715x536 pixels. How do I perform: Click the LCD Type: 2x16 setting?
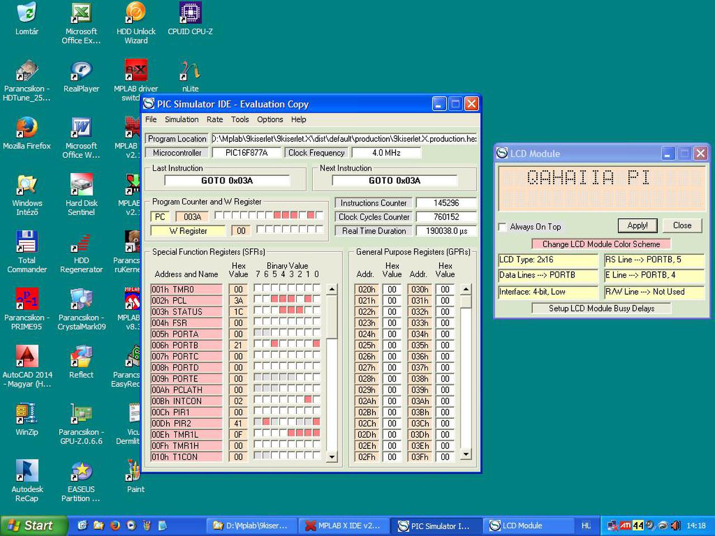pyautogui.click(x=548, y=260)
